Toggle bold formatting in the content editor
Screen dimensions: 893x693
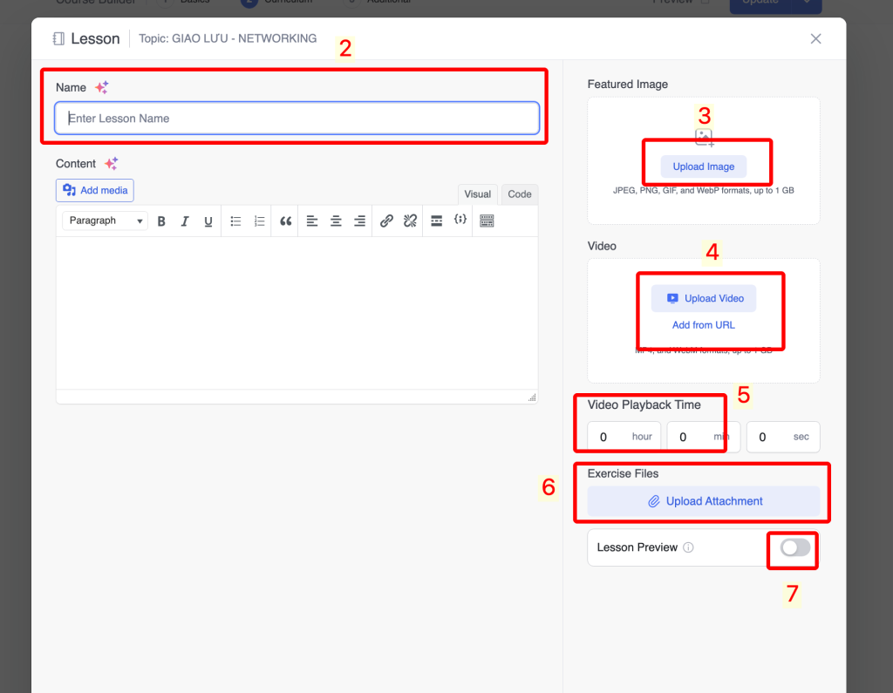[161, 221]
